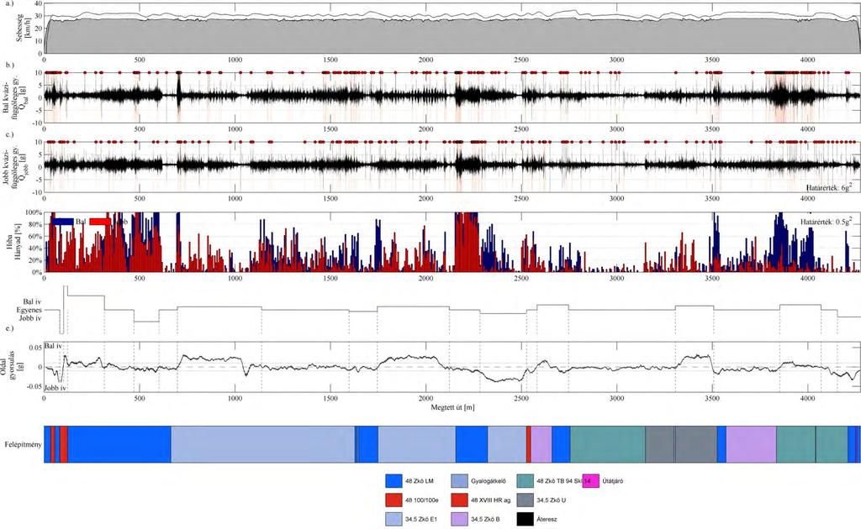Click the gray shaded speed profile area

452,37
